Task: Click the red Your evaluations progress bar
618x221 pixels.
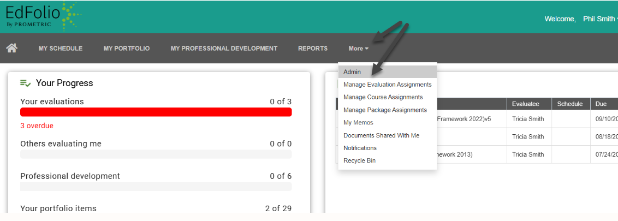Action: [156, 112]
